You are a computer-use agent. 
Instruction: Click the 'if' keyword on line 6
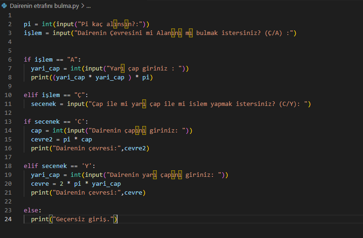point(28,60)
